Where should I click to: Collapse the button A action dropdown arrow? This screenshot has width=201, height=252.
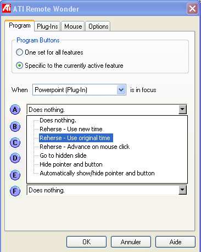(182, 109)
